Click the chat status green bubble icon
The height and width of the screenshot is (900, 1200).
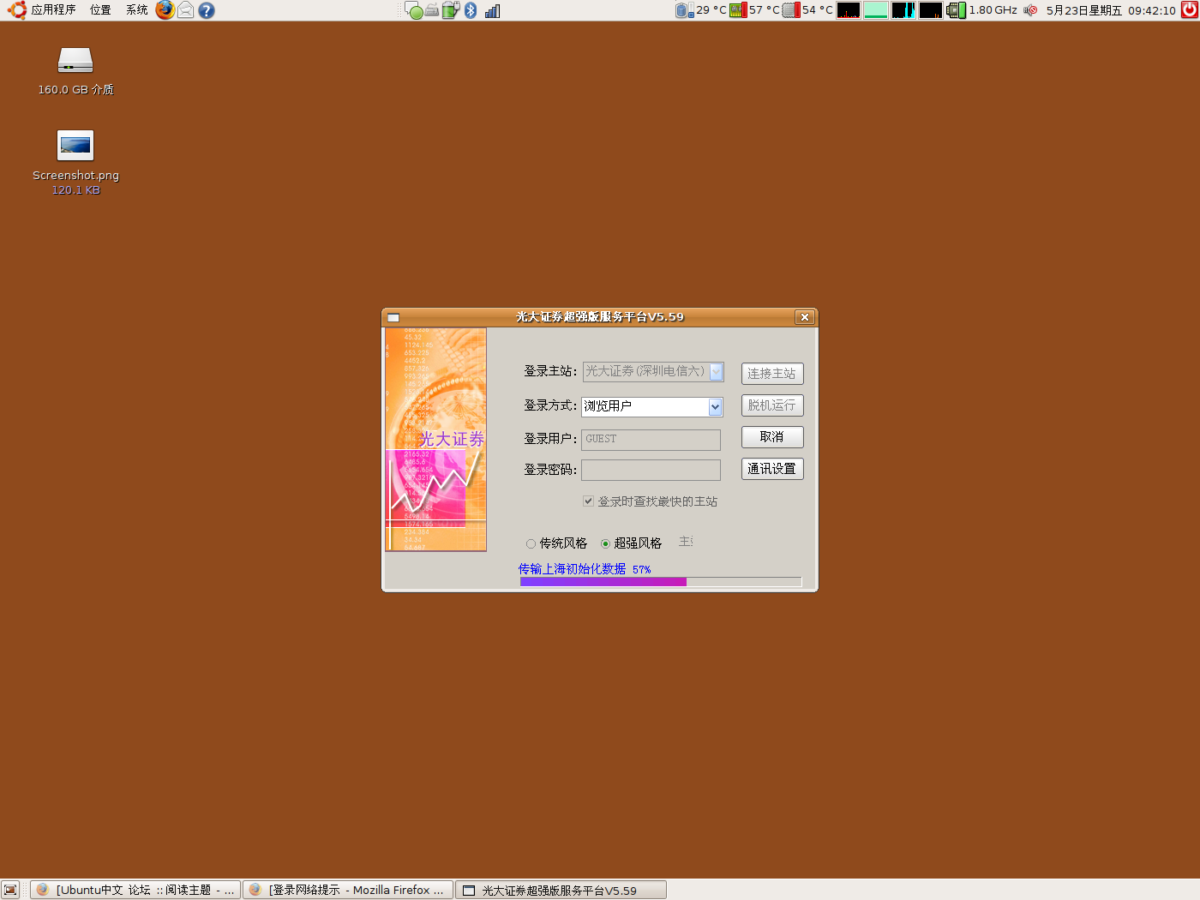click(414, 11)
